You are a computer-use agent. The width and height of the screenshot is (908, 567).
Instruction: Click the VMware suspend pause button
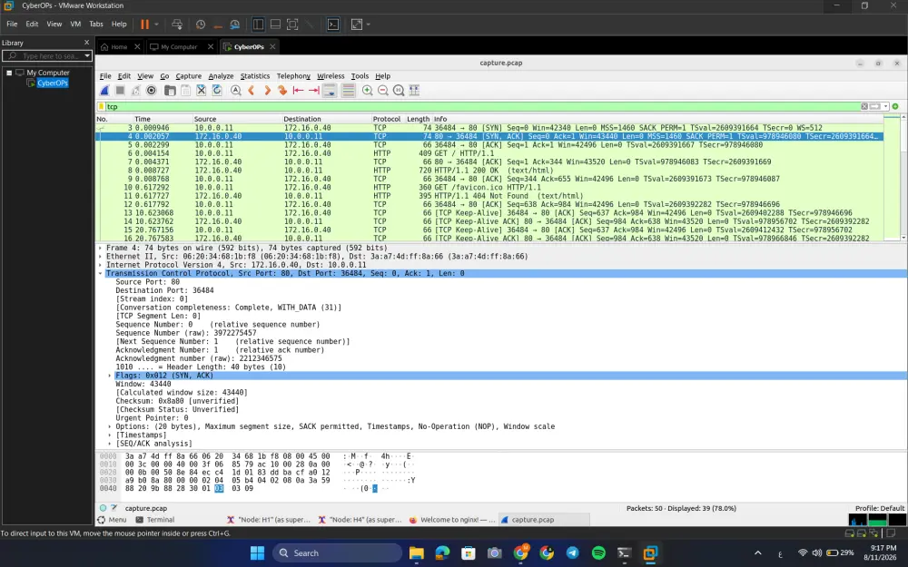click(x=144, y=24)
